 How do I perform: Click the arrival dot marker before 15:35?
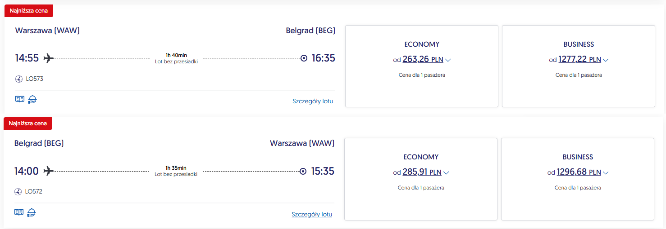(x=303, y=171)
